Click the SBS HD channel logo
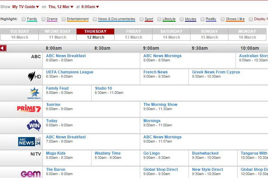Screen dimensions: 268x178 point(34,76)
